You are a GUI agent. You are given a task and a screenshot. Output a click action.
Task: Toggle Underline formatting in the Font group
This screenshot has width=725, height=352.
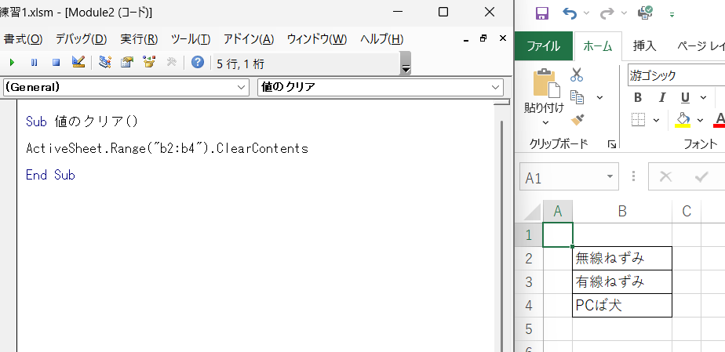point(685,97)
